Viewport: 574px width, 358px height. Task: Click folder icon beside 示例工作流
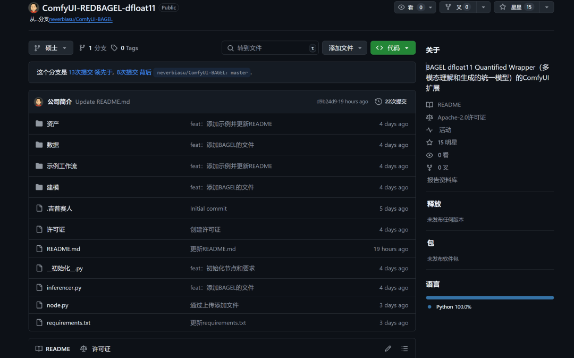(39, 165)
